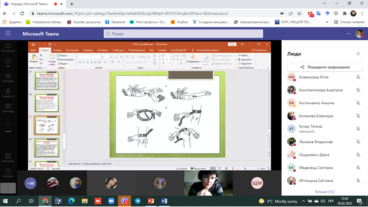Open Teams (Команди) in sidebar
This screenshot has width=368, height=207.
[8, 78]
